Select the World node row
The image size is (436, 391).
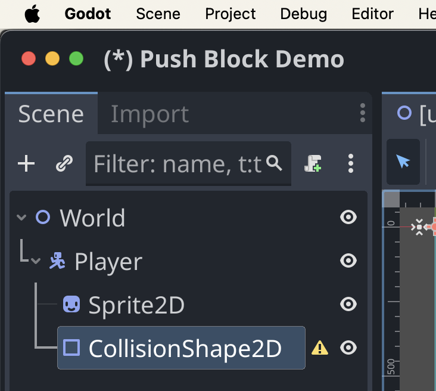(x=188, y=217)
